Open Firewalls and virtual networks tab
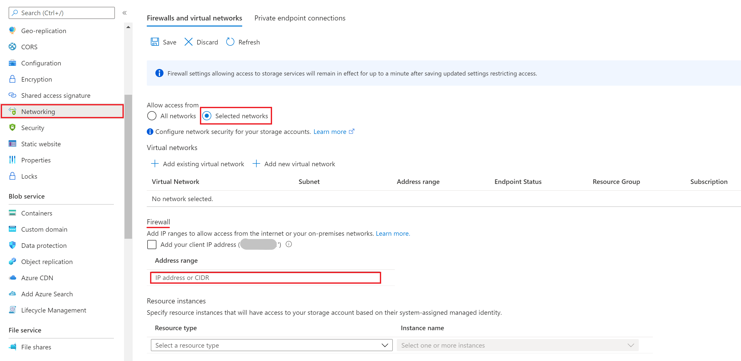The width and height of the screenshot is (741, 361). [x=194, y=18]
